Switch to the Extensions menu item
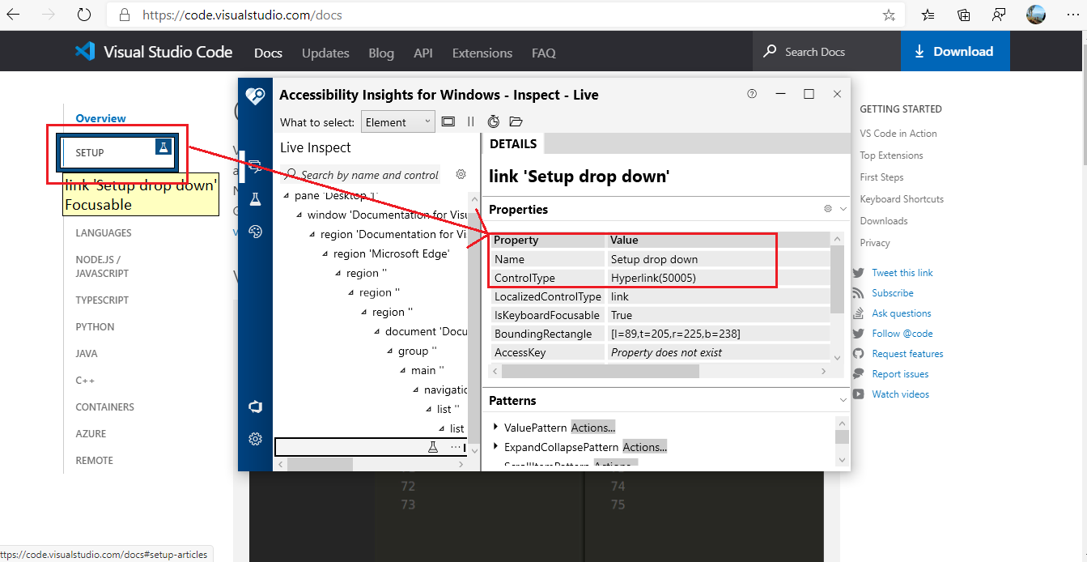 (482, 53)
